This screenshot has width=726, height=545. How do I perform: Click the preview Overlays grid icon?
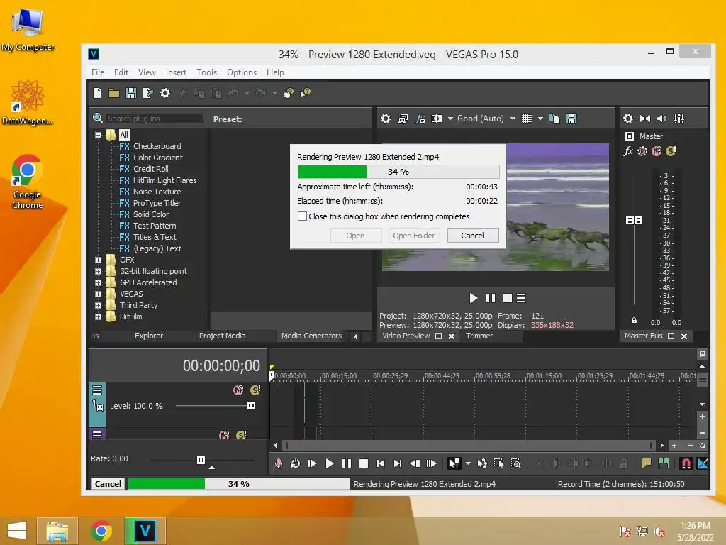[527, 119]
